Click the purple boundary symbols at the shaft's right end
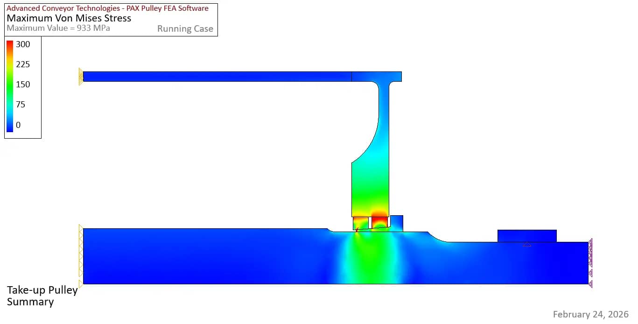Image resolution: width=638 pixels, height=324 pixels. (x=590, y=263)
